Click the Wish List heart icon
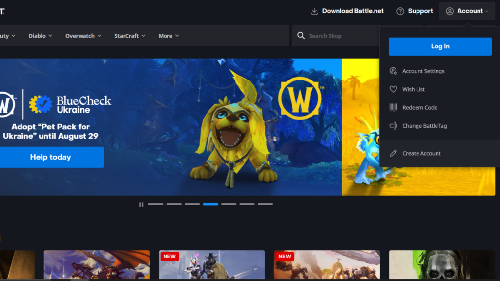This screenshot has height=281, width=500. click(x=393, y=89)
